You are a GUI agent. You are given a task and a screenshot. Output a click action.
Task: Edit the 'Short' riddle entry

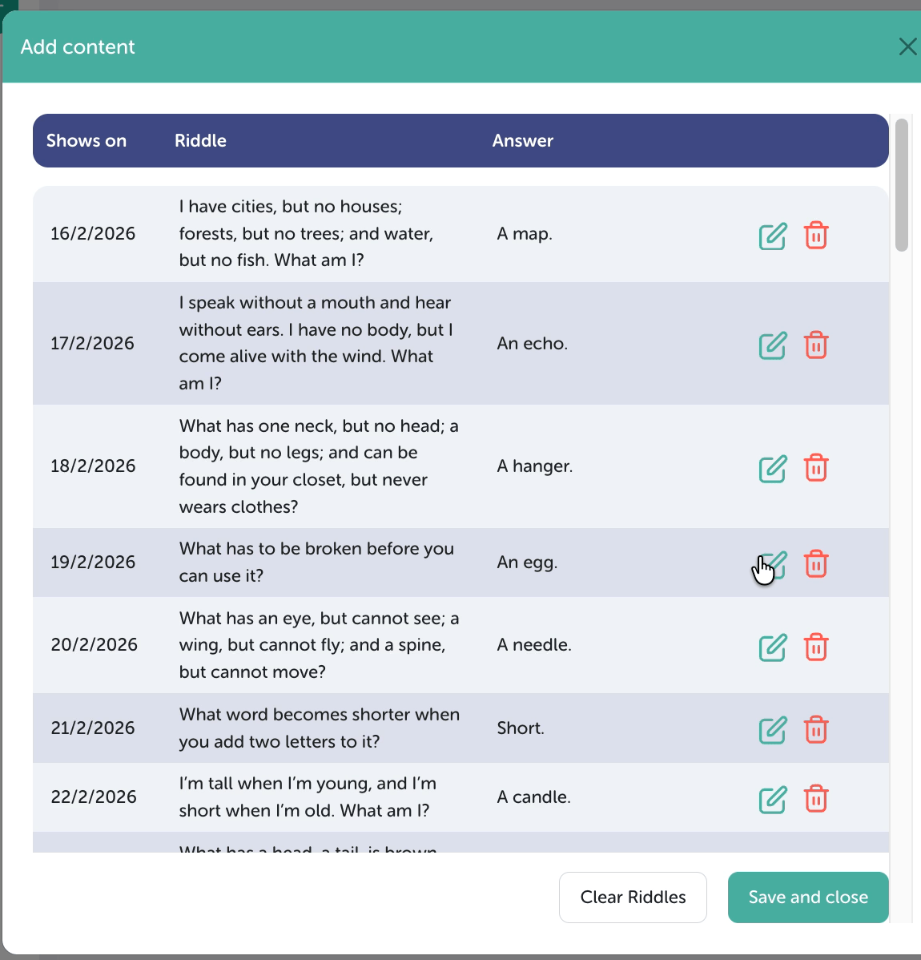pos(773,730)
